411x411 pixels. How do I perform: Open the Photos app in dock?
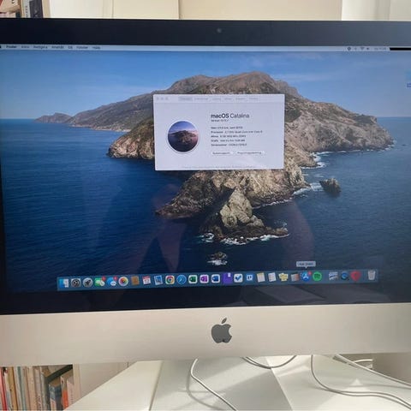coord(123,282)
